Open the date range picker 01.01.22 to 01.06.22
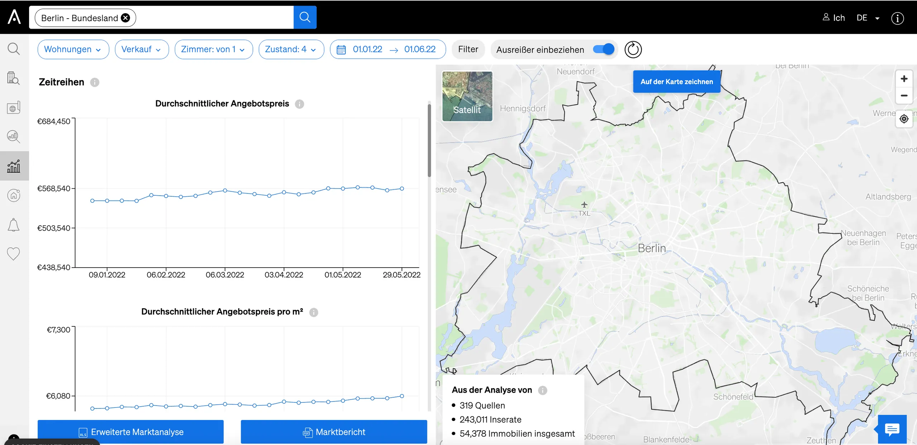 pos(388,49)
